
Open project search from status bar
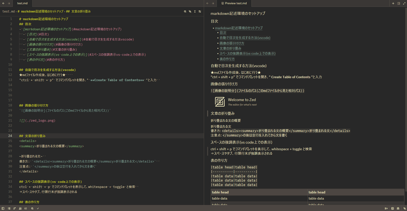tap(32, 208)
